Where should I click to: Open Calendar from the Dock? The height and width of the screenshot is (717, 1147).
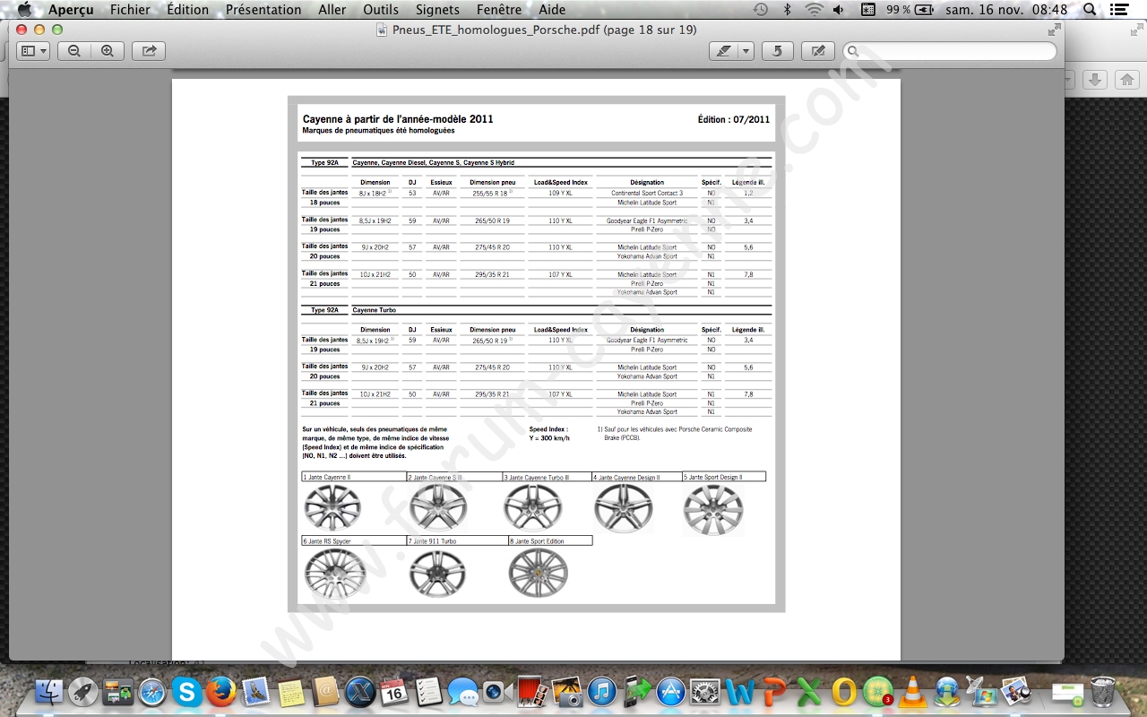[393, 691]
